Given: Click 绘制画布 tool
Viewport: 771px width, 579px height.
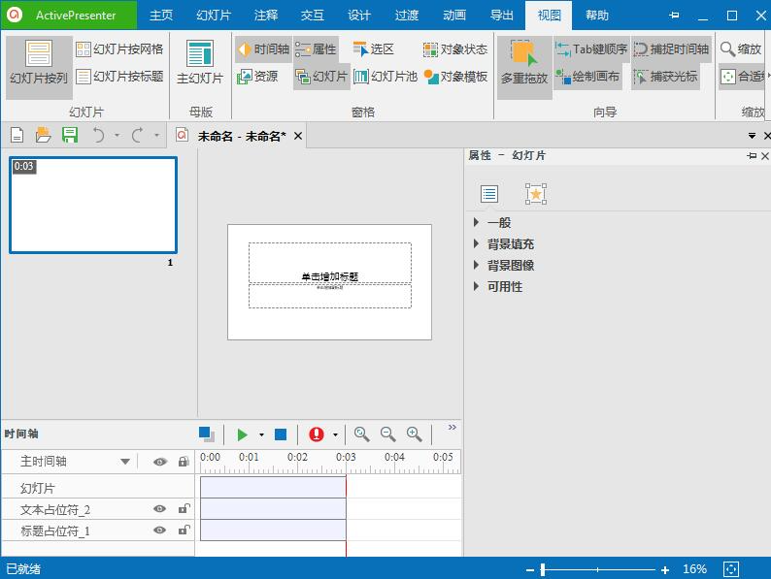Looking at the screenshot, I should click(587, 76).
